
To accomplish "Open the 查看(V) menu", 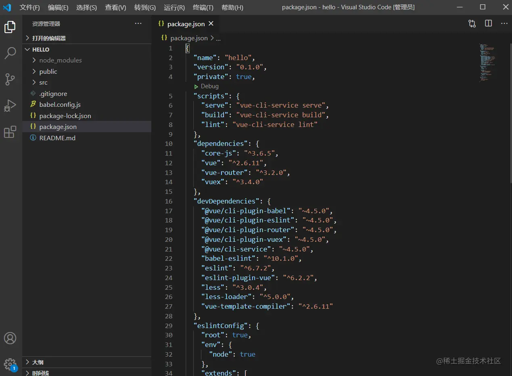I will pos(115,7).
